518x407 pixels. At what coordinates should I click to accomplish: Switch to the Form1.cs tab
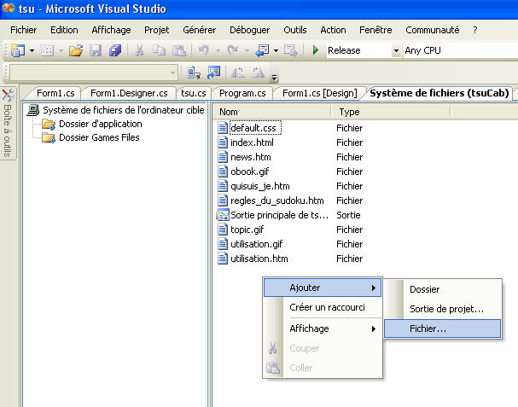55,93
